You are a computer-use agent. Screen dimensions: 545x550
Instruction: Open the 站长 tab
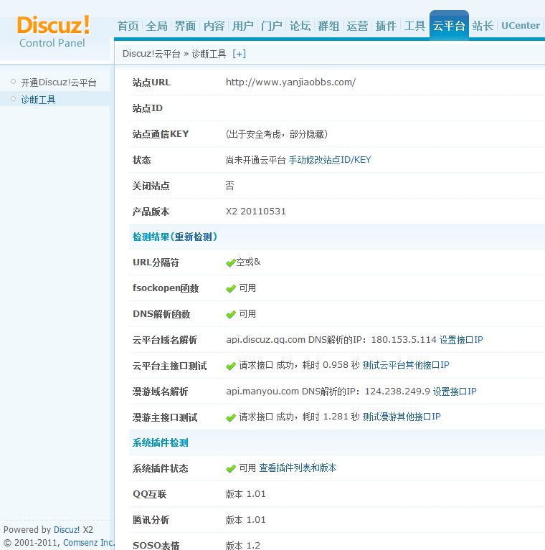483,26
